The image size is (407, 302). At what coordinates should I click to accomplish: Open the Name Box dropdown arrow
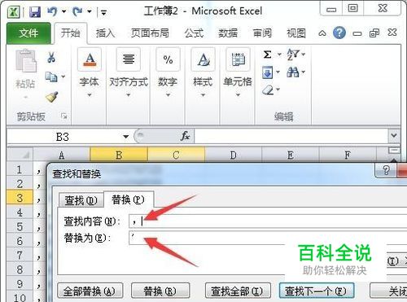pos(125,137)
